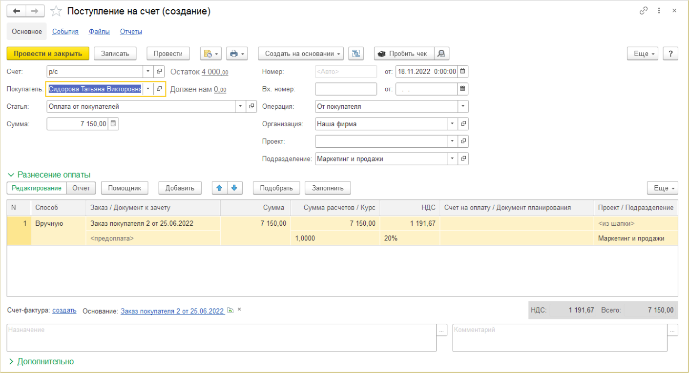Open the Создать на основании dropdown

point(301,54)
